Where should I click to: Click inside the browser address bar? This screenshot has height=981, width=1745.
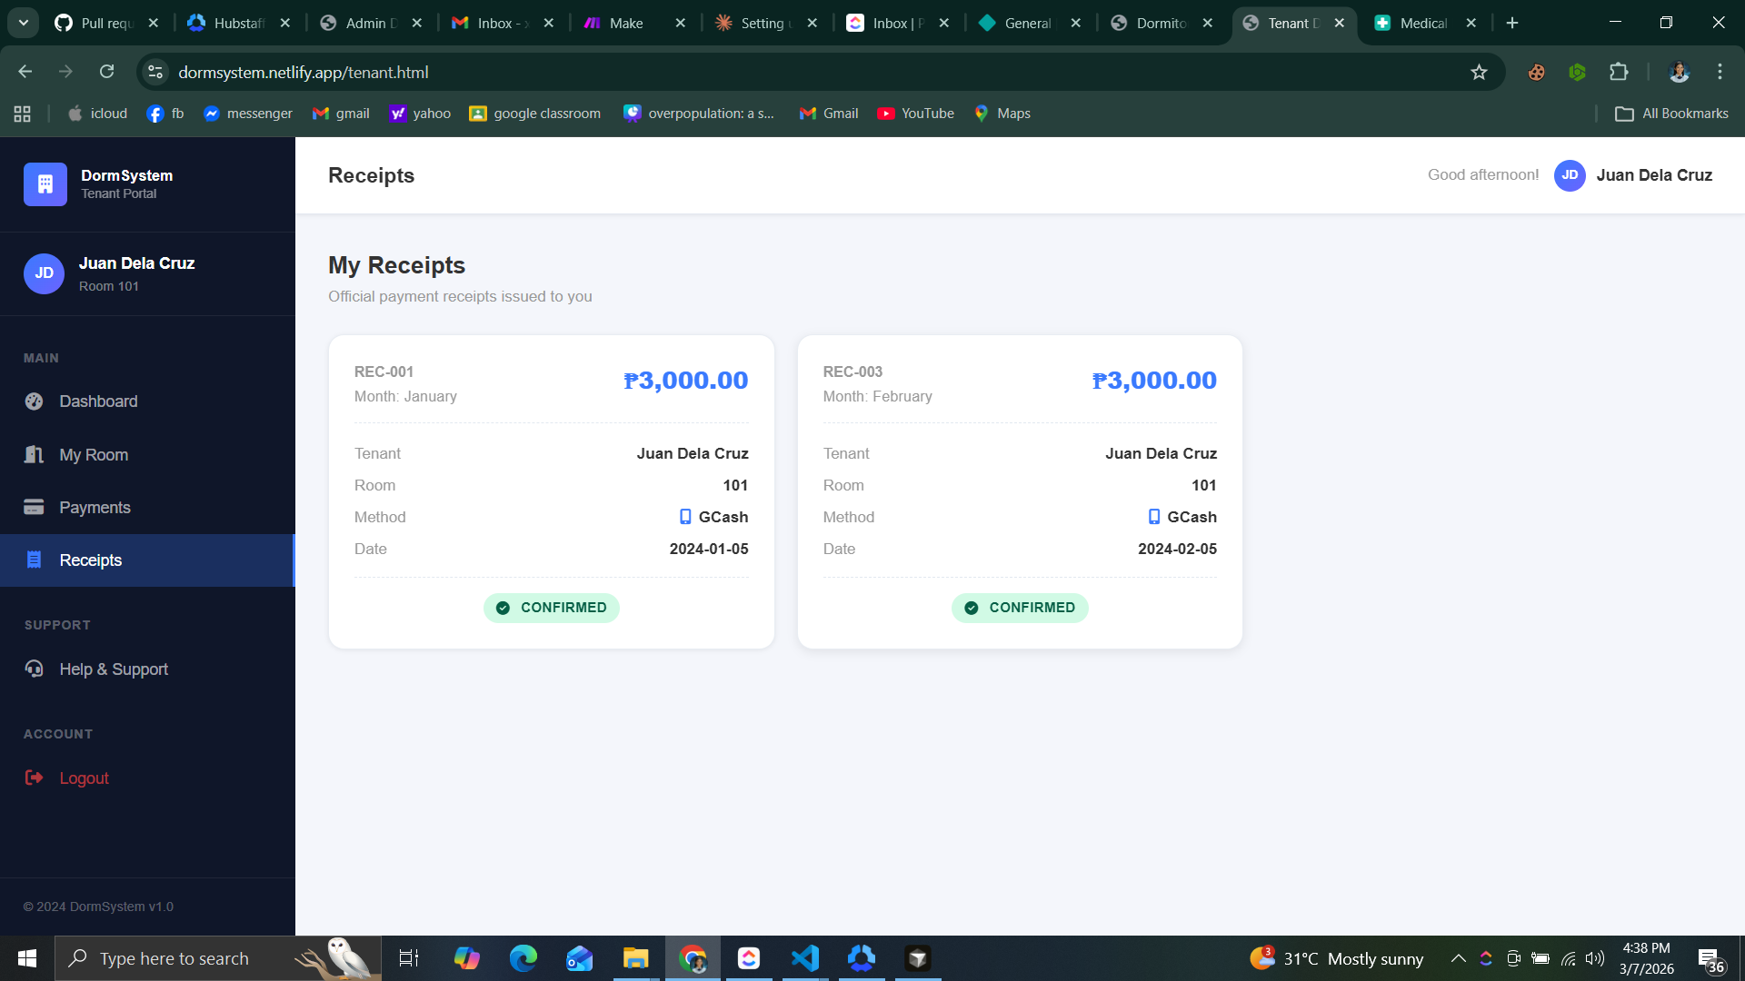(x=545, y=72)
